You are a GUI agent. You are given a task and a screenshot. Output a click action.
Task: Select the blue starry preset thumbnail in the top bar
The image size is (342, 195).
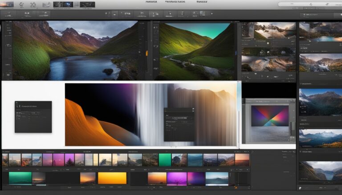[68, 4]
